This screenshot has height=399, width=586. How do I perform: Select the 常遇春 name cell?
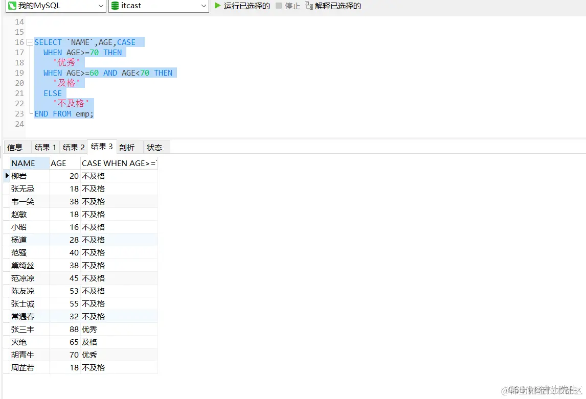(30, 317)
